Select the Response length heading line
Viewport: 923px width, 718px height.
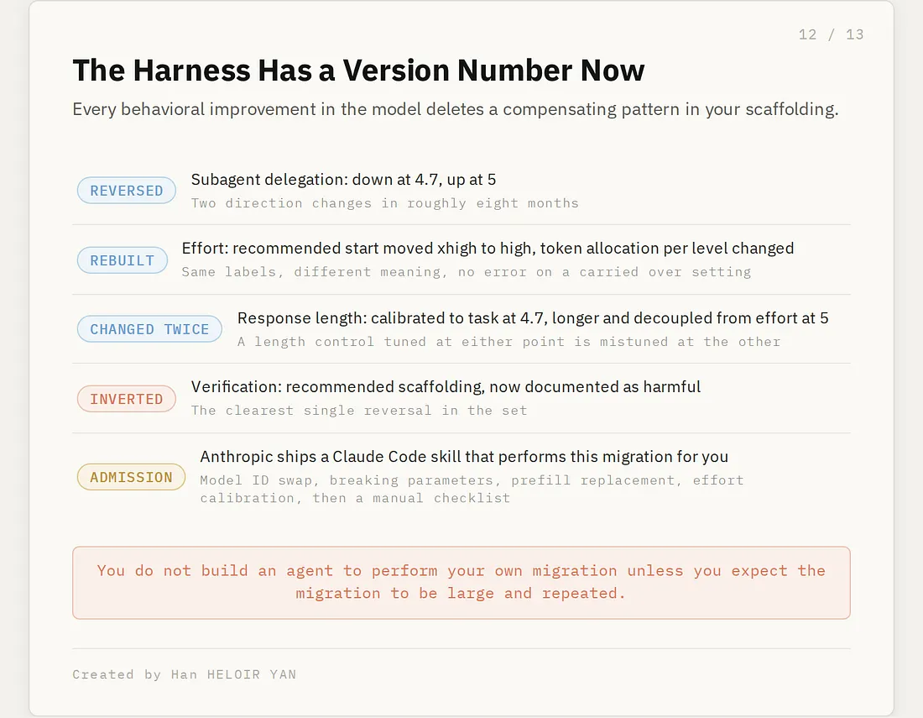click(x=533, y=318)
